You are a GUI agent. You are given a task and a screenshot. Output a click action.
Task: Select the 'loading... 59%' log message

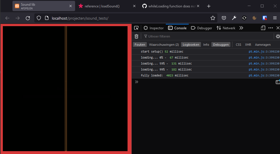coord(166,63)
